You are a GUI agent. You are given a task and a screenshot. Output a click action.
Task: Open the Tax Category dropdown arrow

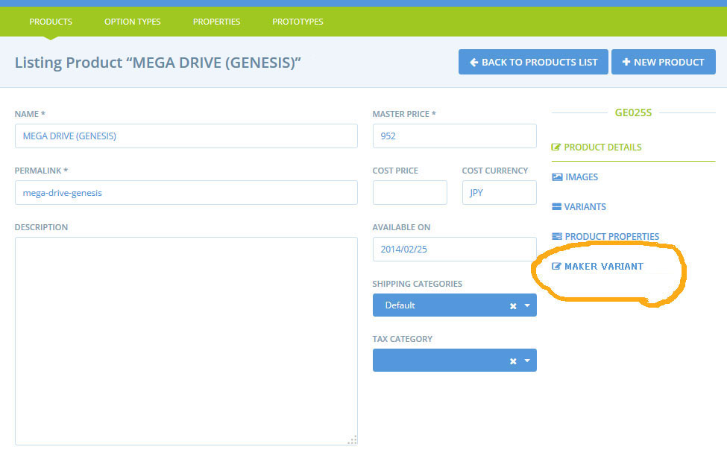527,361
